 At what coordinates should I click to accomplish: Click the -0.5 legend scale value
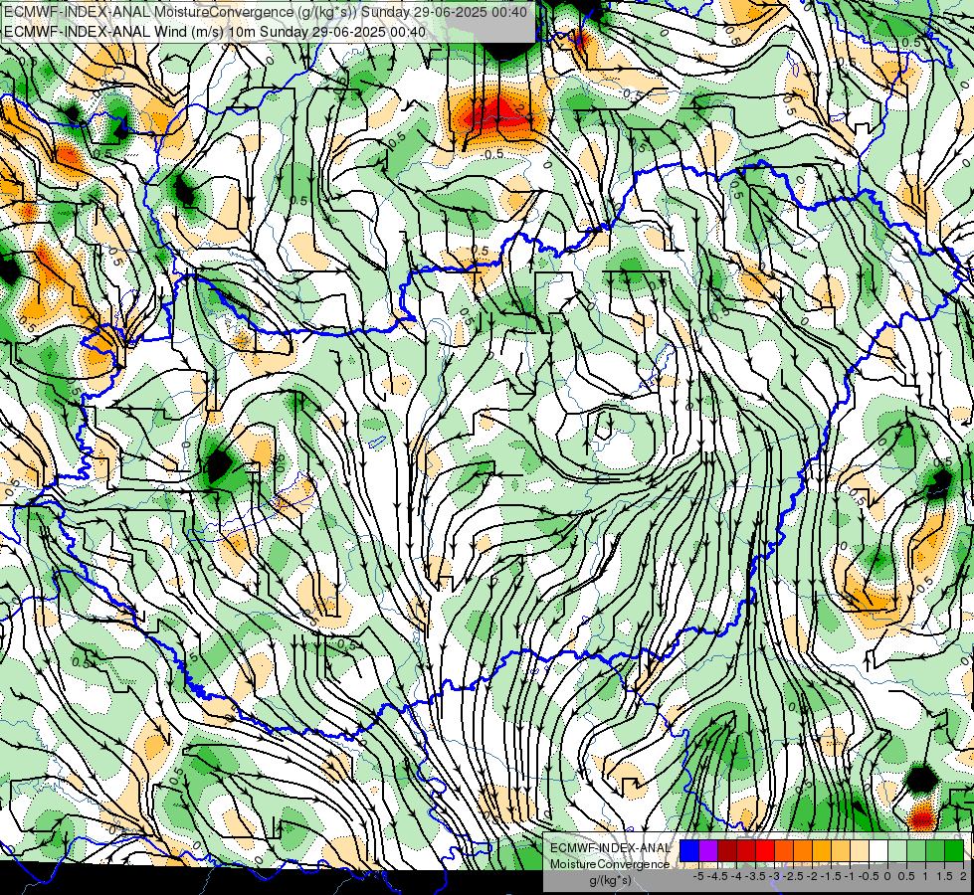869,876
